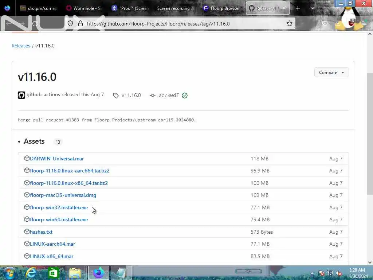Download hashes.txt
The width and height of the screenshot is (373, 280).
pyautogui.click(x=41, y=232)
